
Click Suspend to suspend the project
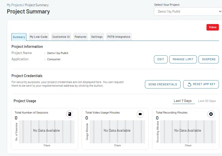209,59
